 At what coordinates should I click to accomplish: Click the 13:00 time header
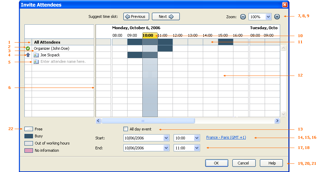click(x=192, y=35)
